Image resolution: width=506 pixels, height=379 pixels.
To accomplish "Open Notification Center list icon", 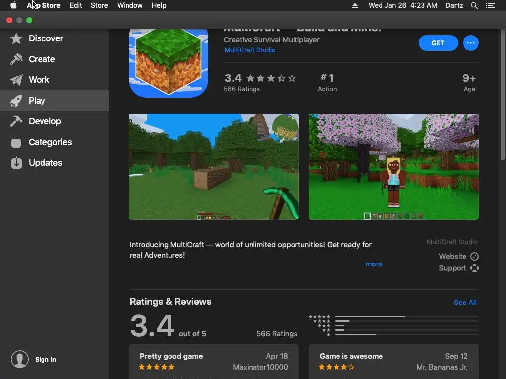I will (x=490, y=5).
